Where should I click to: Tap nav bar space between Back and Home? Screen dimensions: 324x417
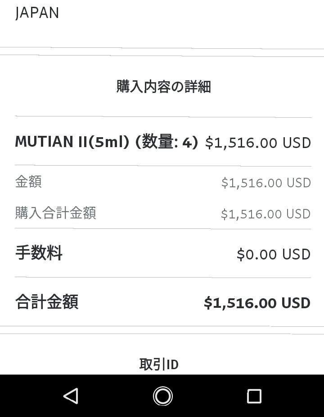coord(117,396)
